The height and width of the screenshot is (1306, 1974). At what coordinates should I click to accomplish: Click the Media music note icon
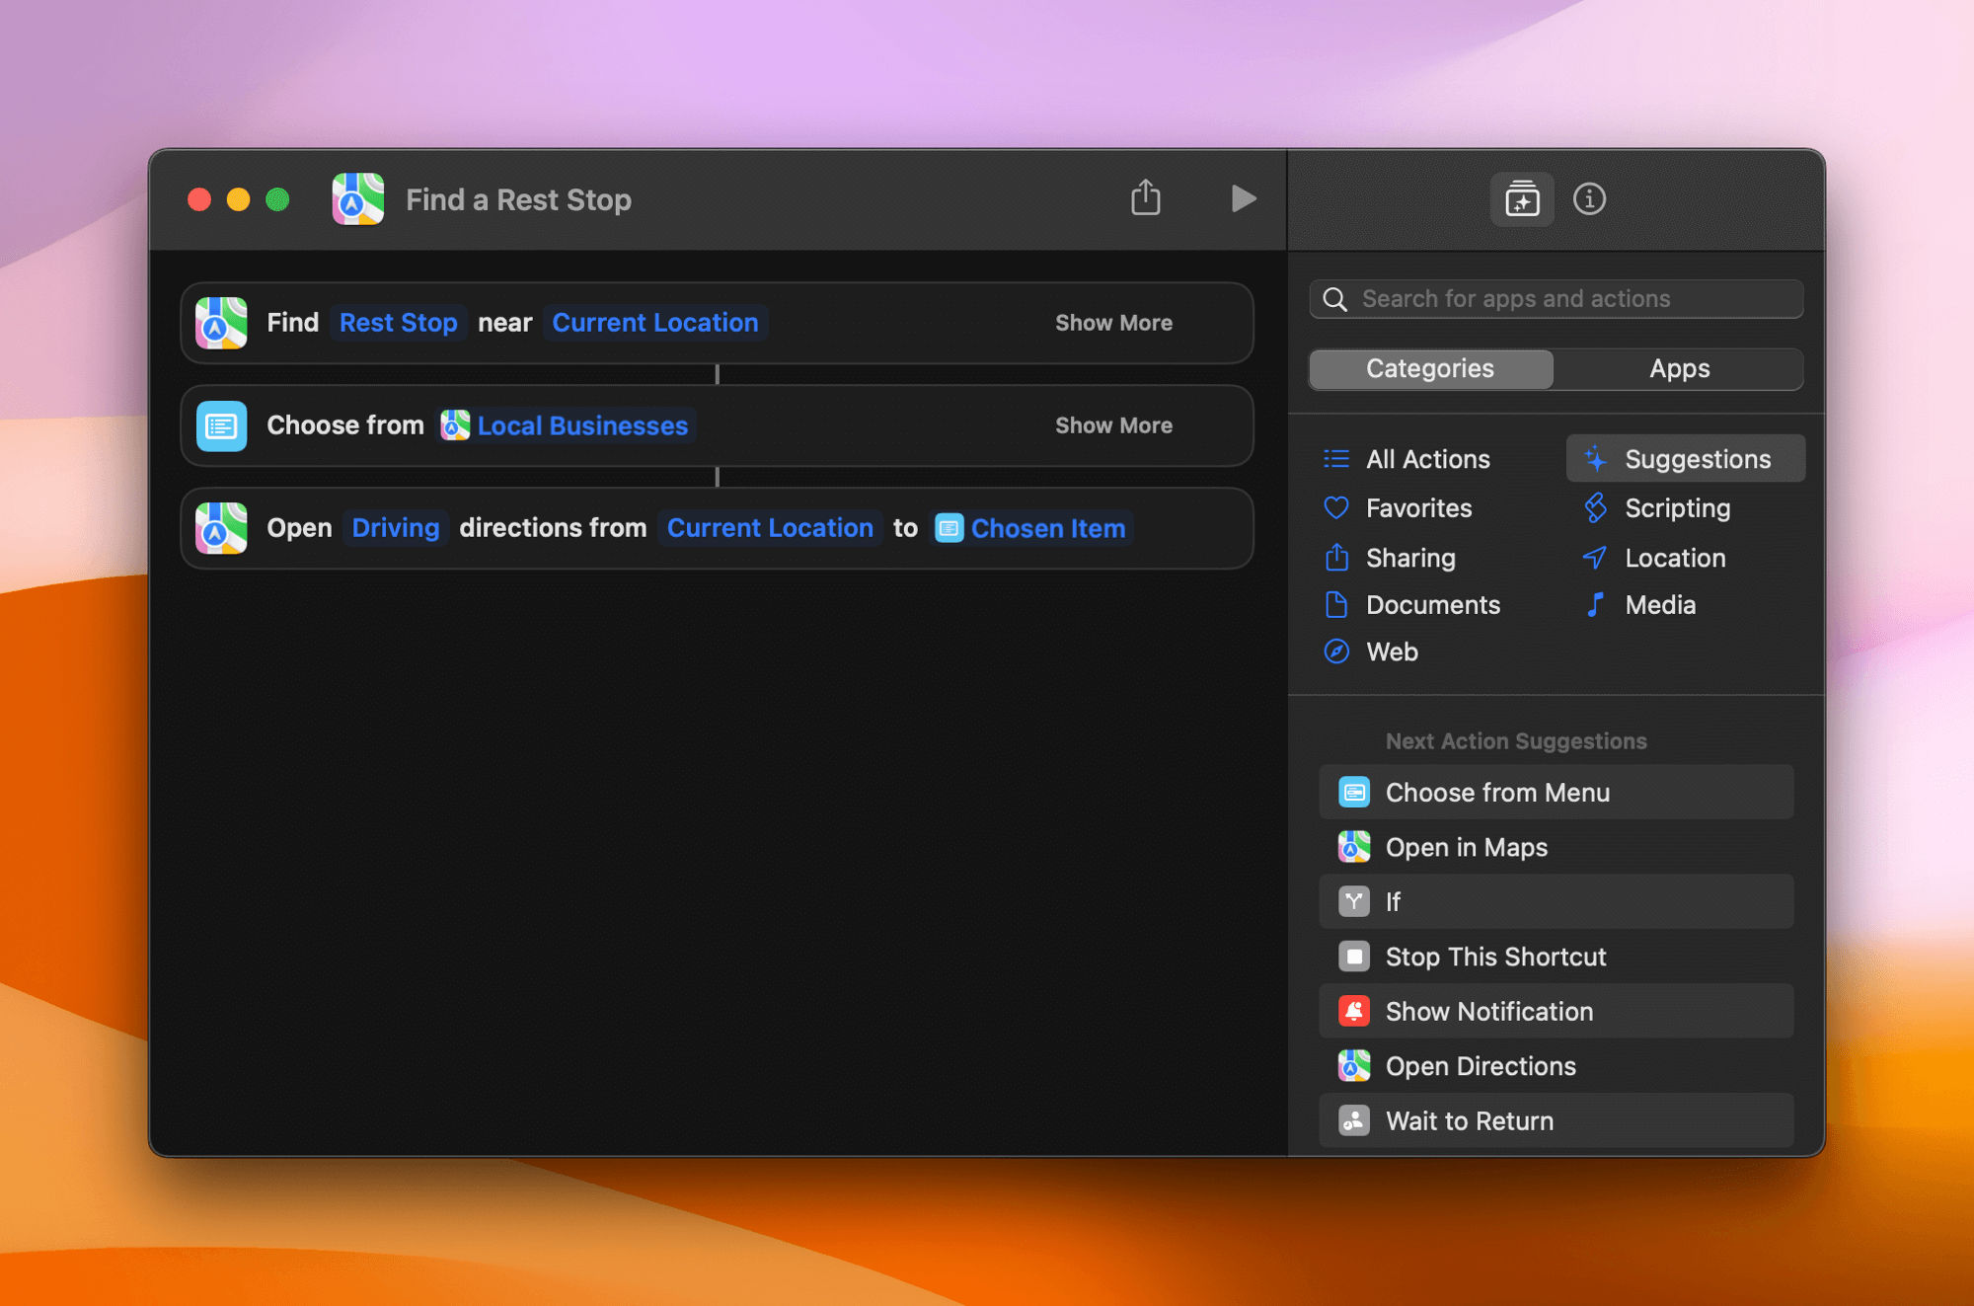(x=1595, y=605)
